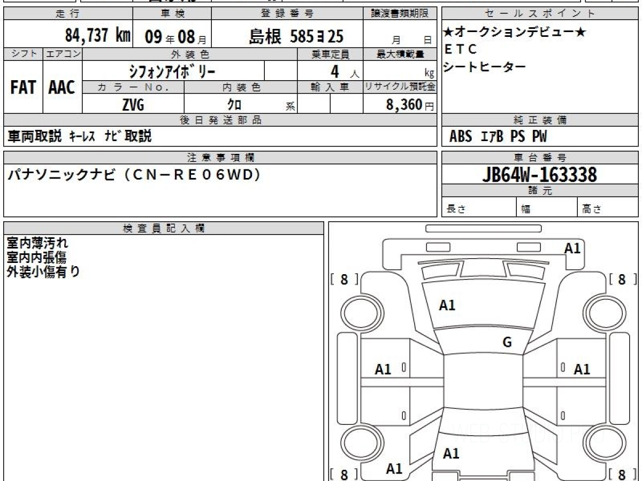Image resolution: width=642 pixels, height=481 pixels.
Task: Click the 検査員記入欄 header
Action: point(164,228)
